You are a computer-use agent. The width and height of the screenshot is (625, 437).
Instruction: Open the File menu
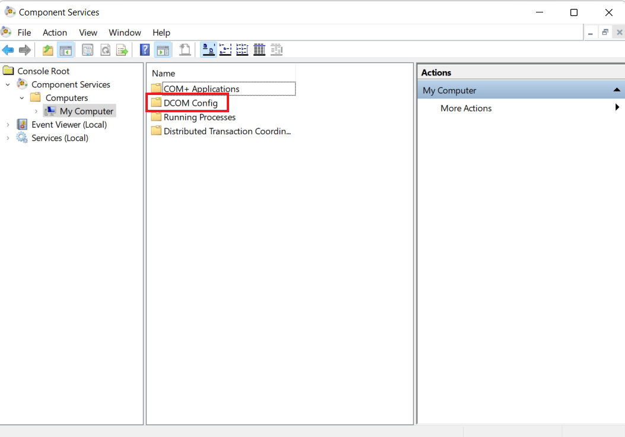[24, 33]
